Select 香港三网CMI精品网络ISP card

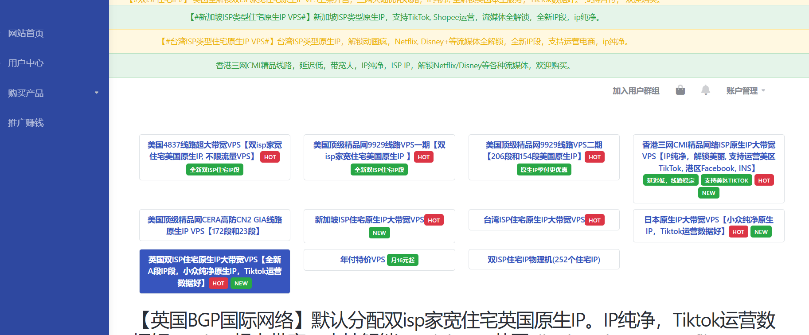pos(709,169)
